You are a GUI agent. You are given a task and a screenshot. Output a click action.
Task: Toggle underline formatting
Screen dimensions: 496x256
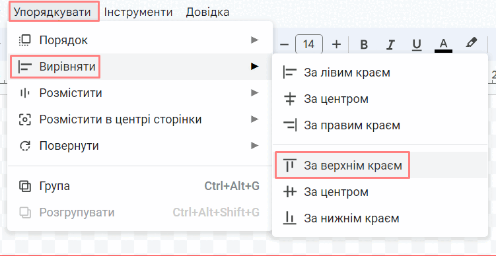417,45
